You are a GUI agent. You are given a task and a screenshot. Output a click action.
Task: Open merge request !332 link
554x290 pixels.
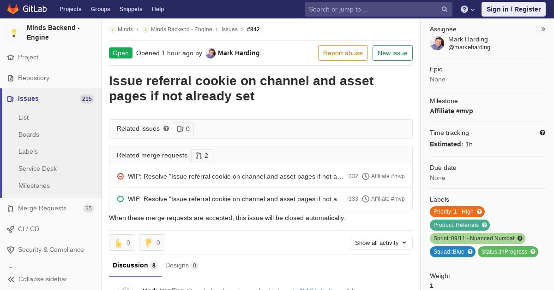click(235, 176)
